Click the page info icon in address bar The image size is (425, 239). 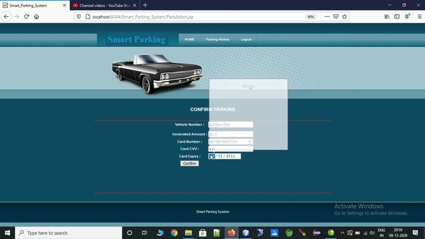(x=88, y=17)
